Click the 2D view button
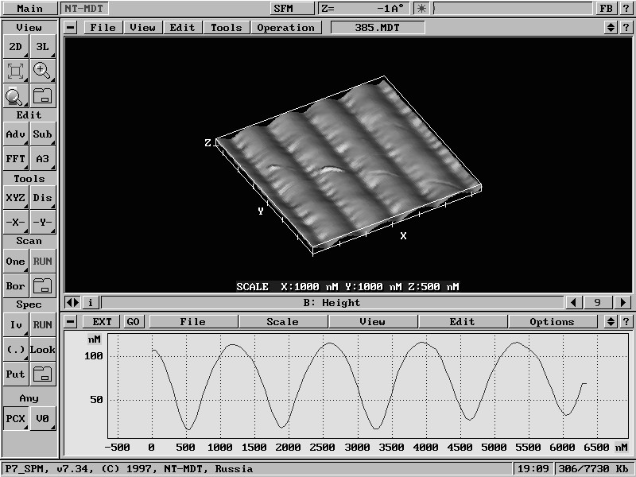 [15, 47]
